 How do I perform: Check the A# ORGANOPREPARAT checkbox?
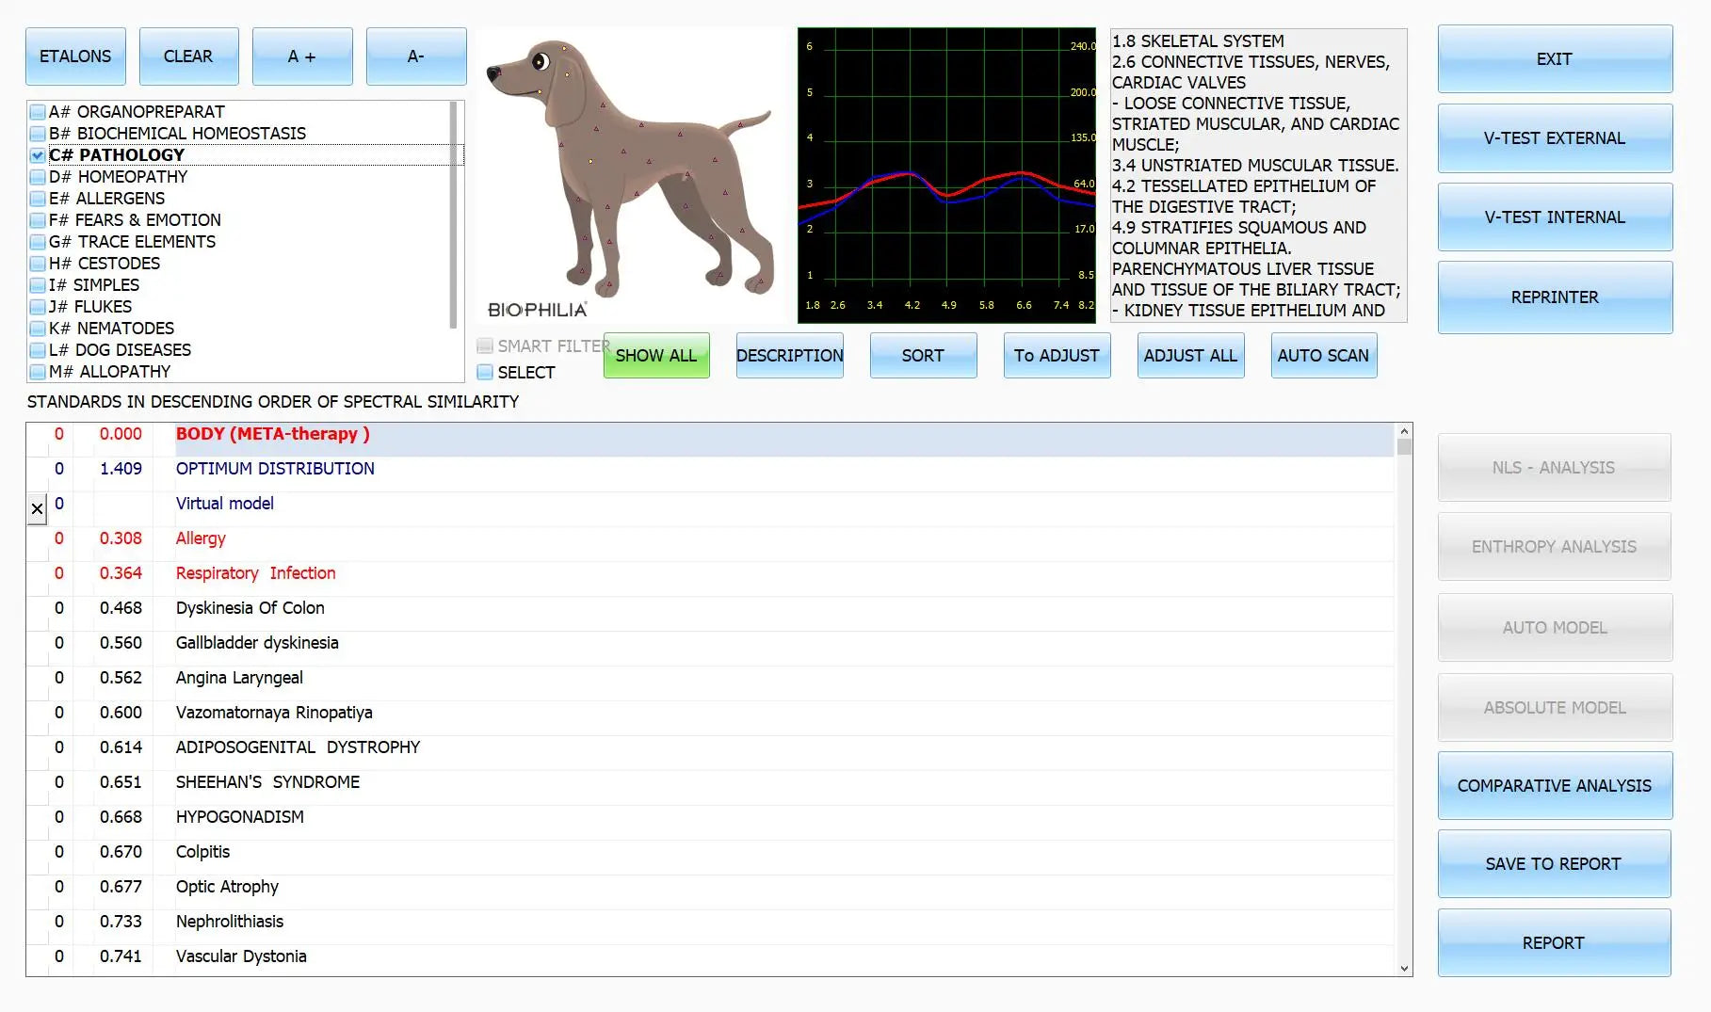click(x=38, y=112)
